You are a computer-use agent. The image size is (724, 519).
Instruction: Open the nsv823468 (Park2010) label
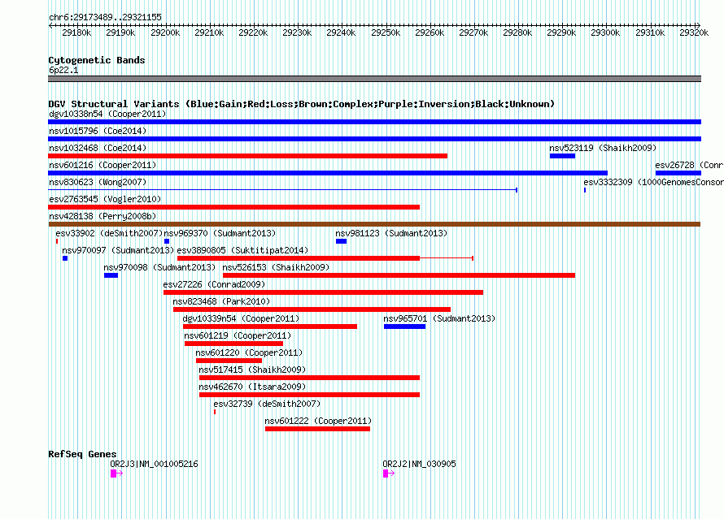tap(221, 301)
